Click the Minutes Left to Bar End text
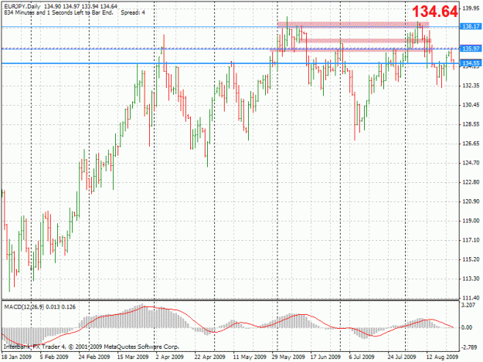This screenshot has height=362, width=483. 59,12
